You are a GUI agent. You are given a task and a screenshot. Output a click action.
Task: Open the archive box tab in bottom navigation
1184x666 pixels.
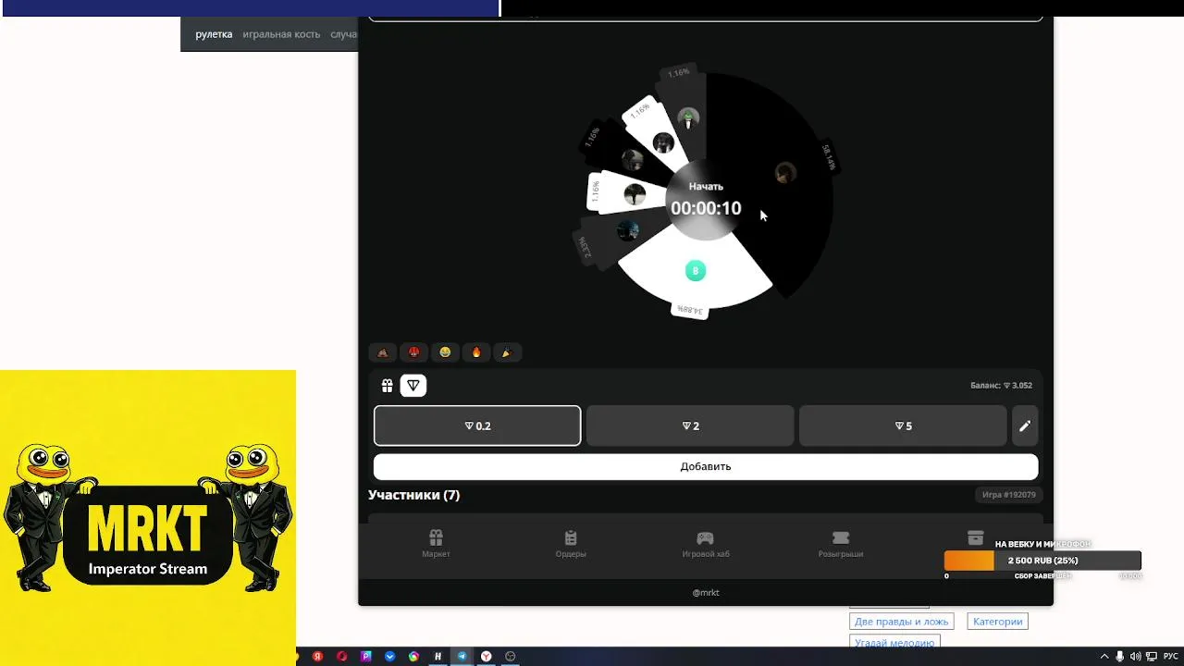click(x=975, y=537)
